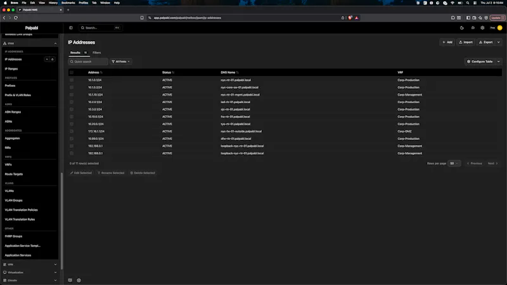
Task: Switch to the Results tab
Action: (x=79, y=53)
